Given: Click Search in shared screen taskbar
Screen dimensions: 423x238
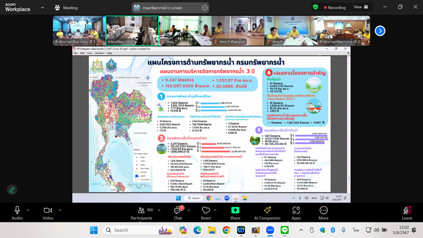Looking at the screenshot, I should 194,198.
